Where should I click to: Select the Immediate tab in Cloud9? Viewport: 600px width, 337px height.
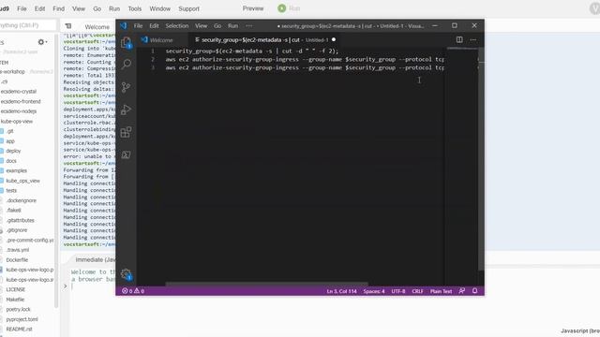click(x=95, y=259)
